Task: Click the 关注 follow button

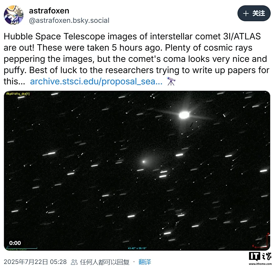Action: (254, 13)
